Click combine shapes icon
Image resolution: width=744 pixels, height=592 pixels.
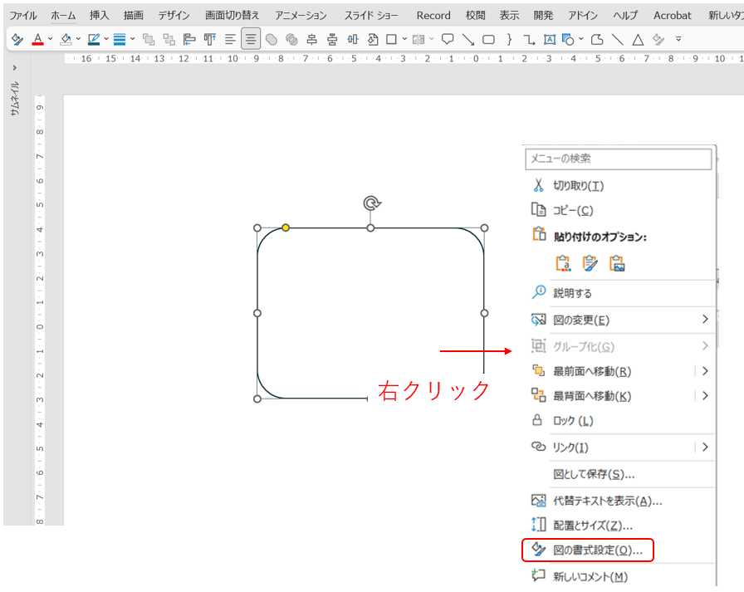(x=291, y=39)
